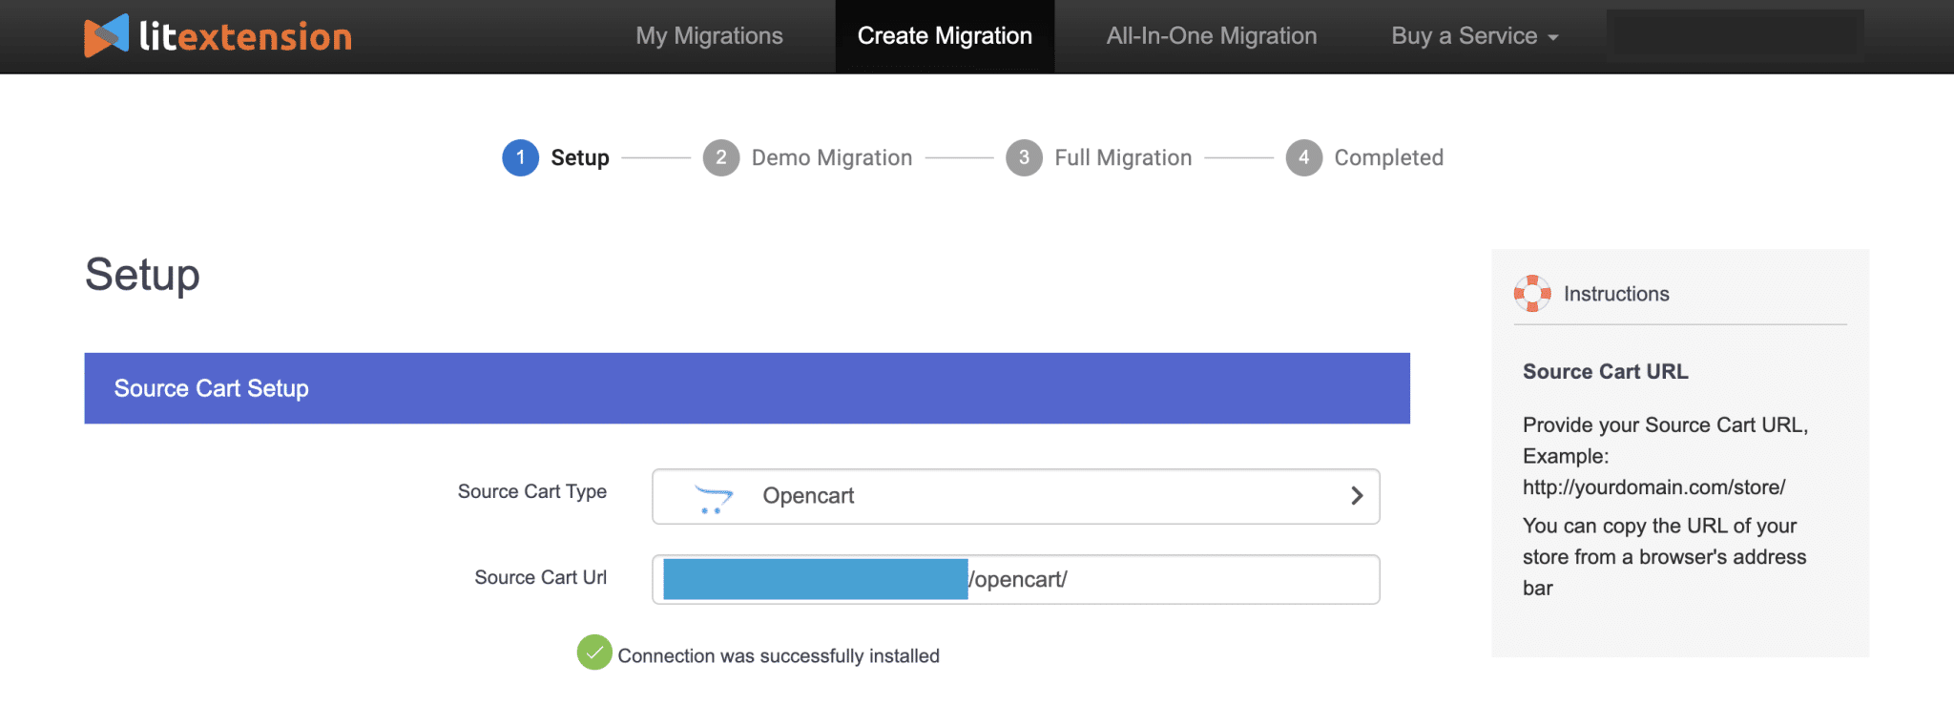Viewport: 1954px width, 704px height.
Task: Click the Setup step label
Action: pos(580,157)
